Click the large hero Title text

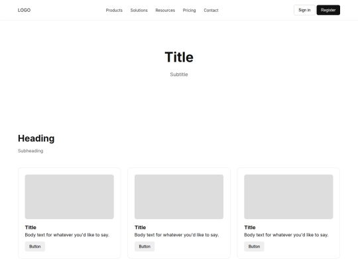[x=179, y=57]
